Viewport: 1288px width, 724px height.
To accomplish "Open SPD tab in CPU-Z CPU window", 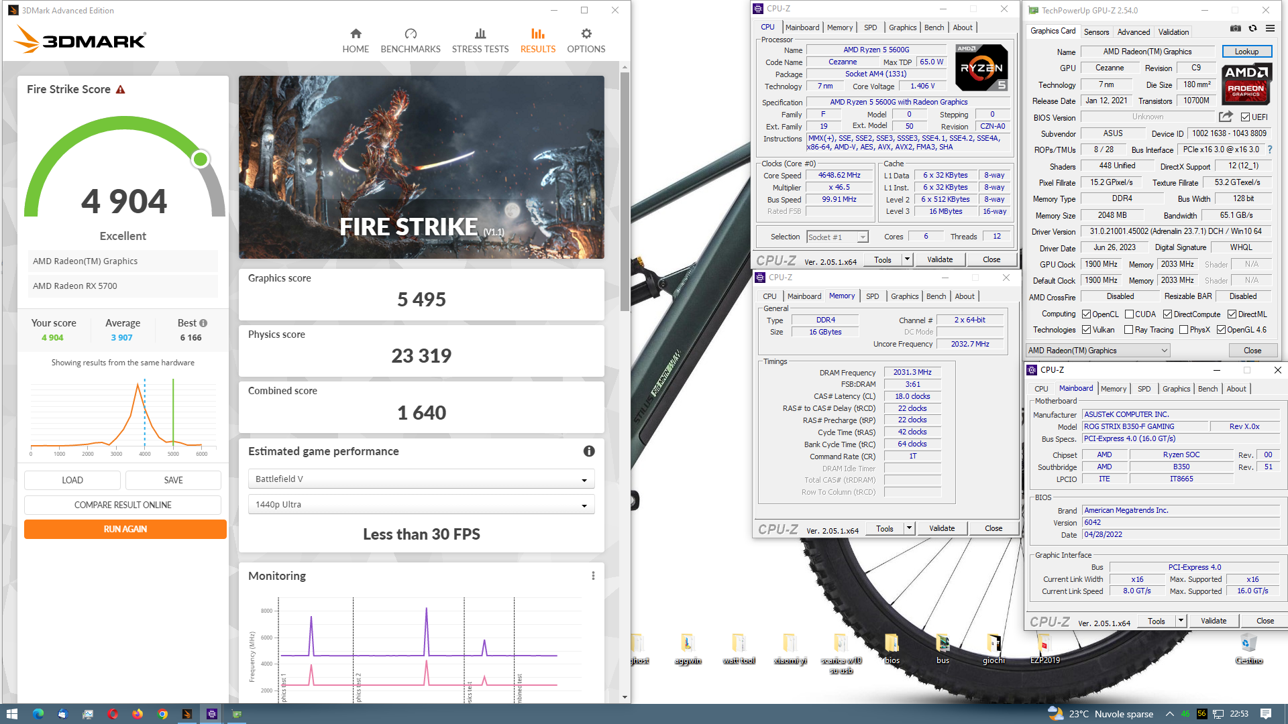I will (x=870, y=27).
